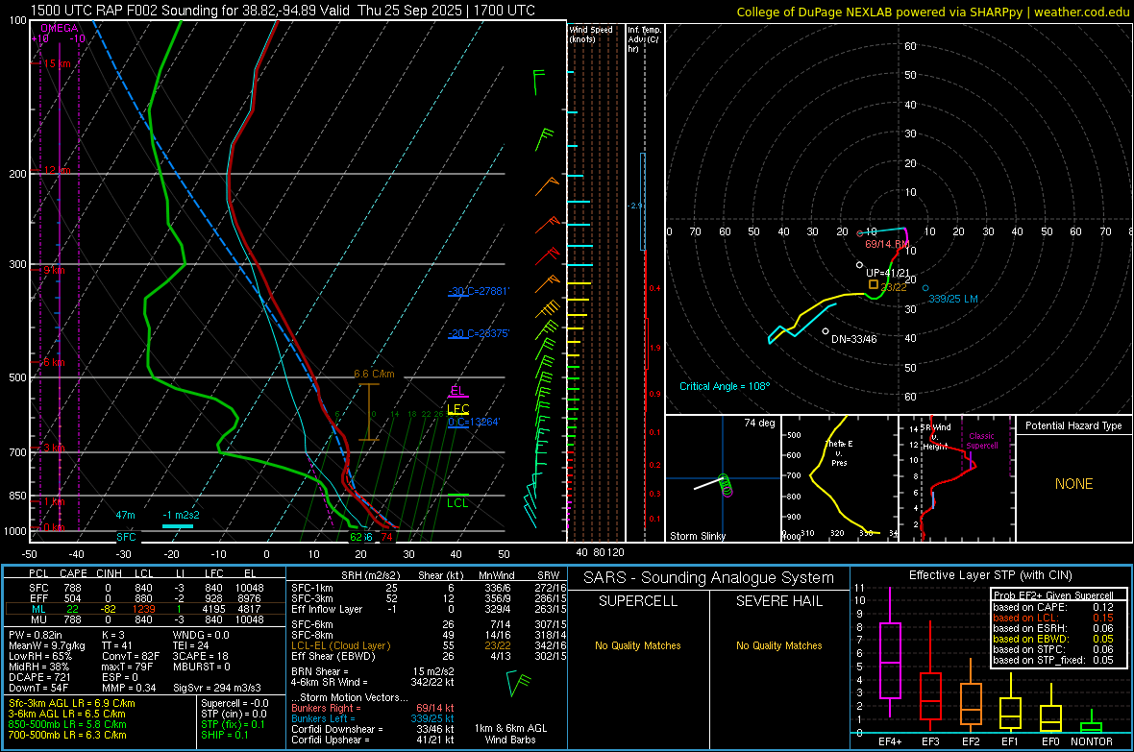Viewport: 1134px width, 752px height.
Task: Click the SUPERCELL column heading
Action: click(638, 601)
